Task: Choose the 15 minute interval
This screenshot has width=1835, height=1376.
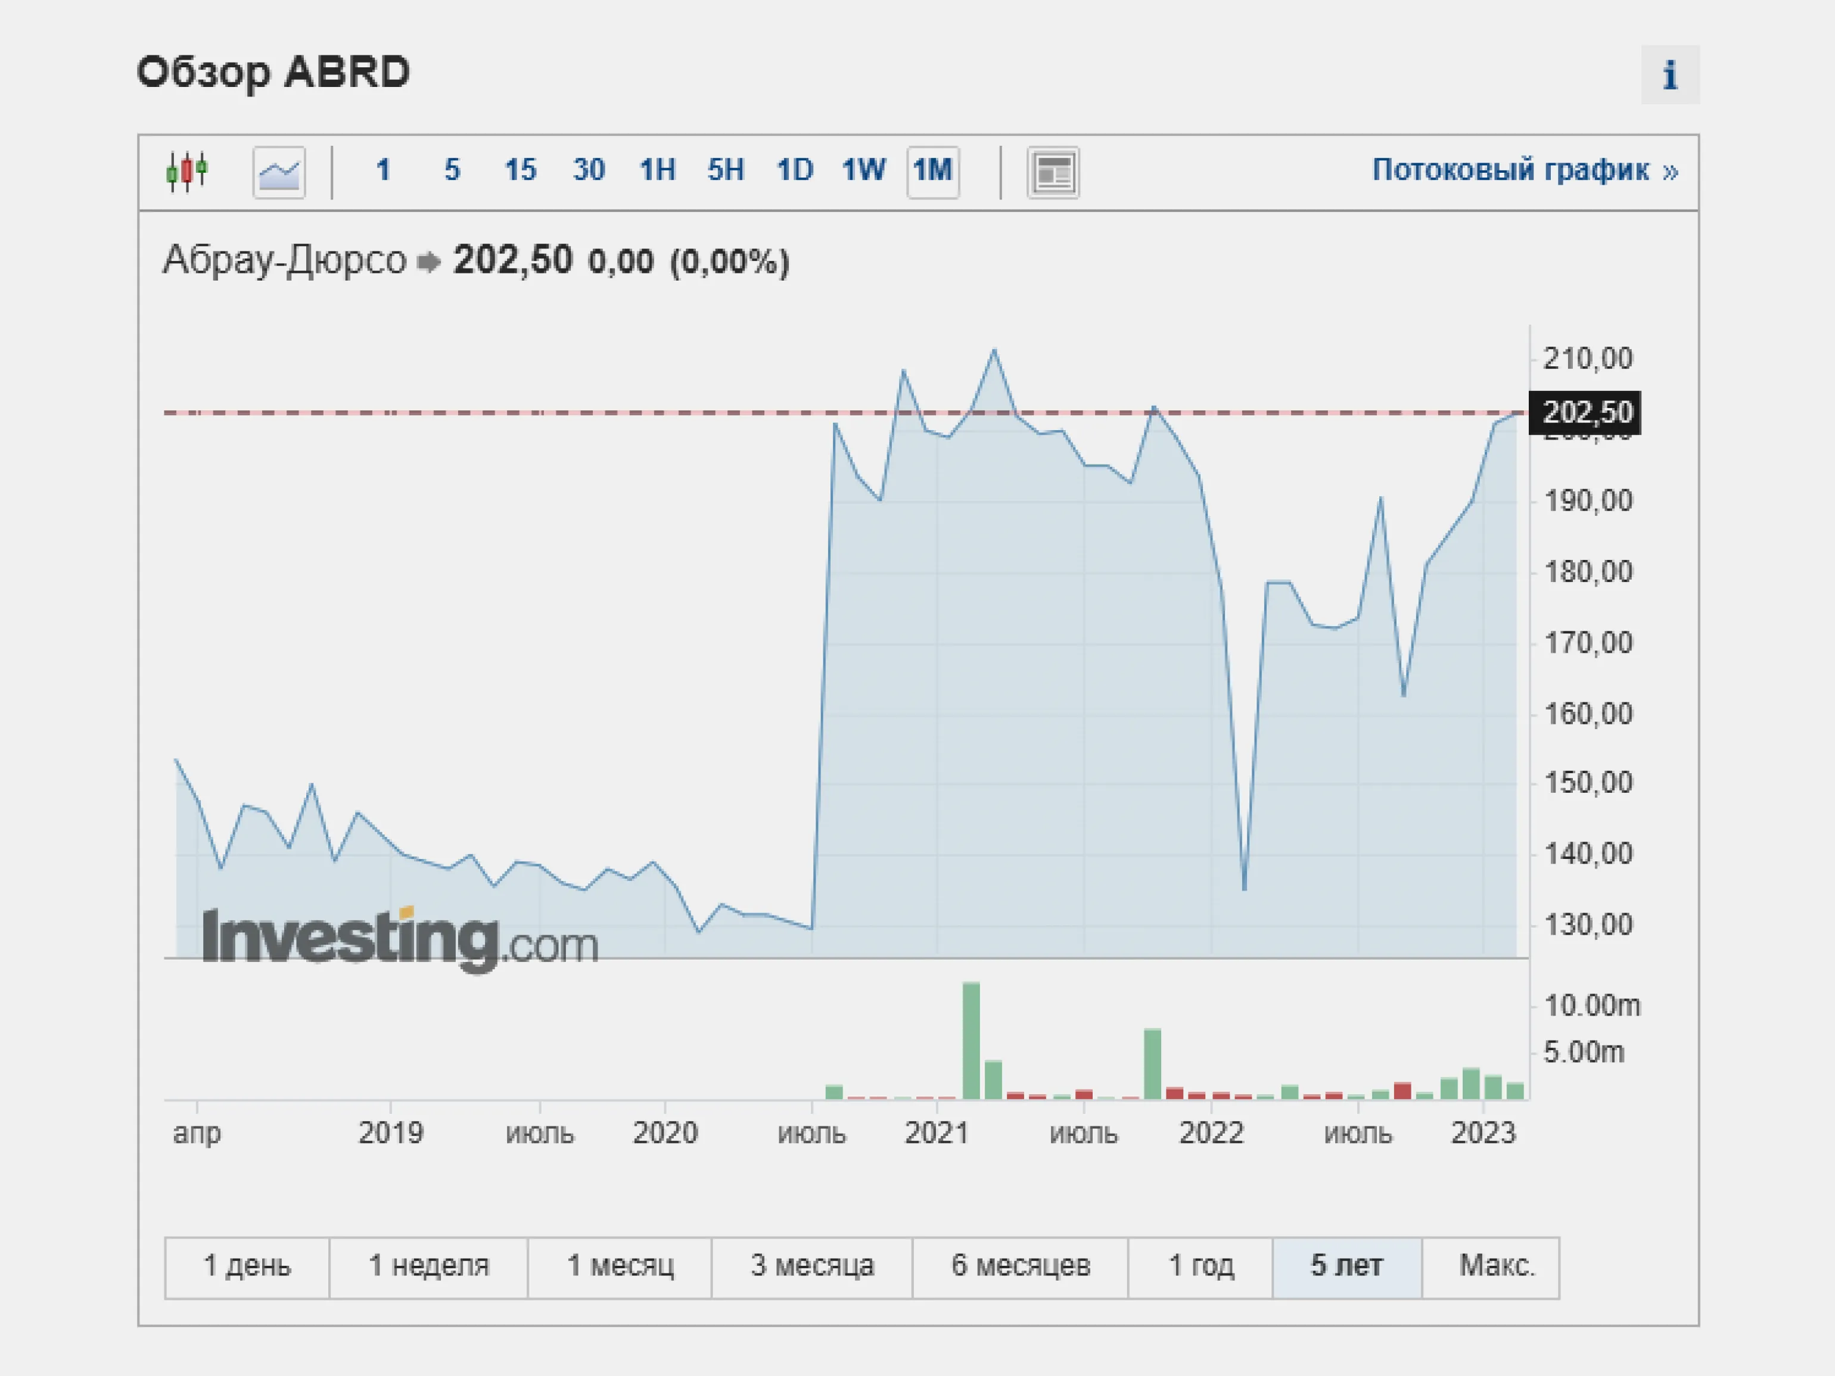Action: (x=520, y=171)
